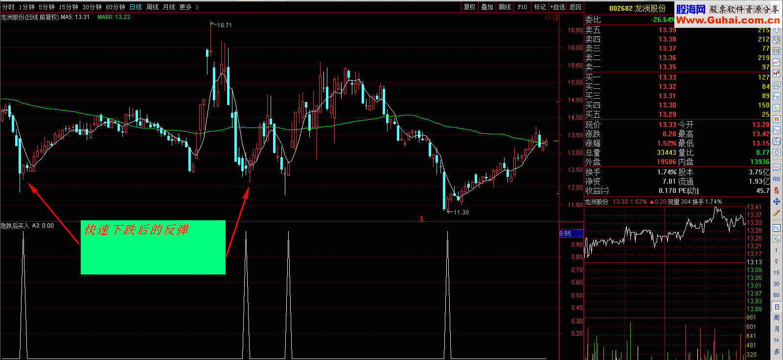This screenshot has width=783, height=360.
Task: Select the pencil drawing tool icon
Action: click(777, 213)
